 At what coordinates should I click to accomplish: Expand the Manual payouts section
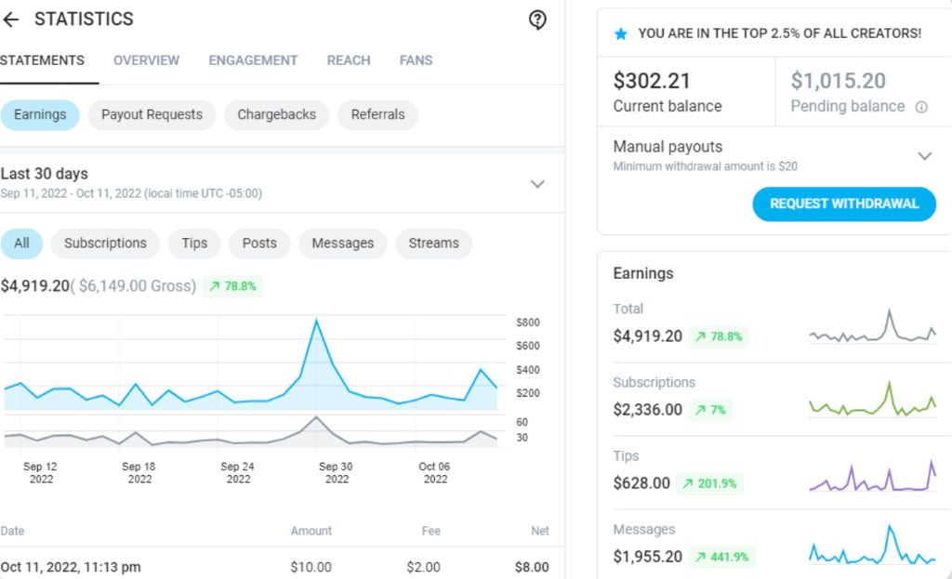925,155
